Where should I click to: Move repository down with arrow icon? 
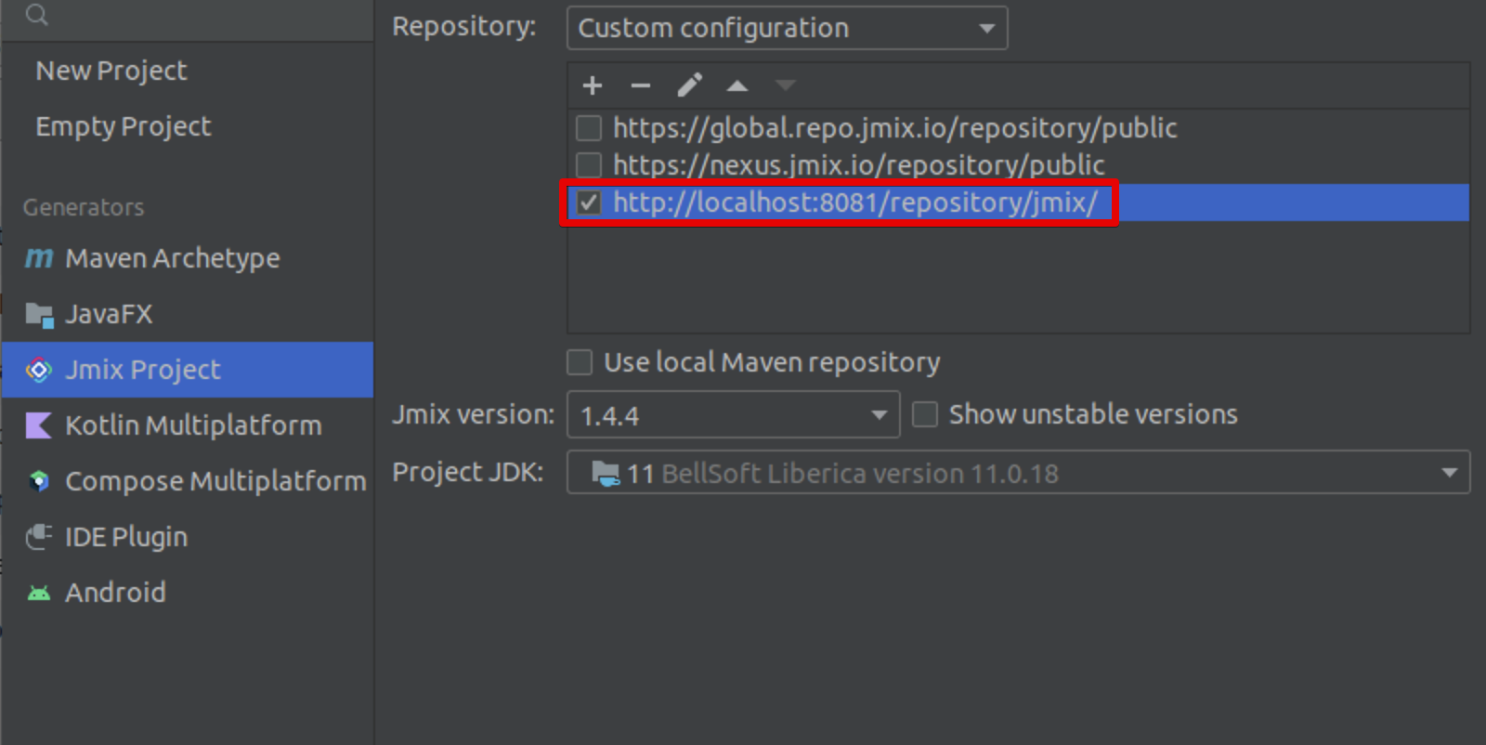786,85
